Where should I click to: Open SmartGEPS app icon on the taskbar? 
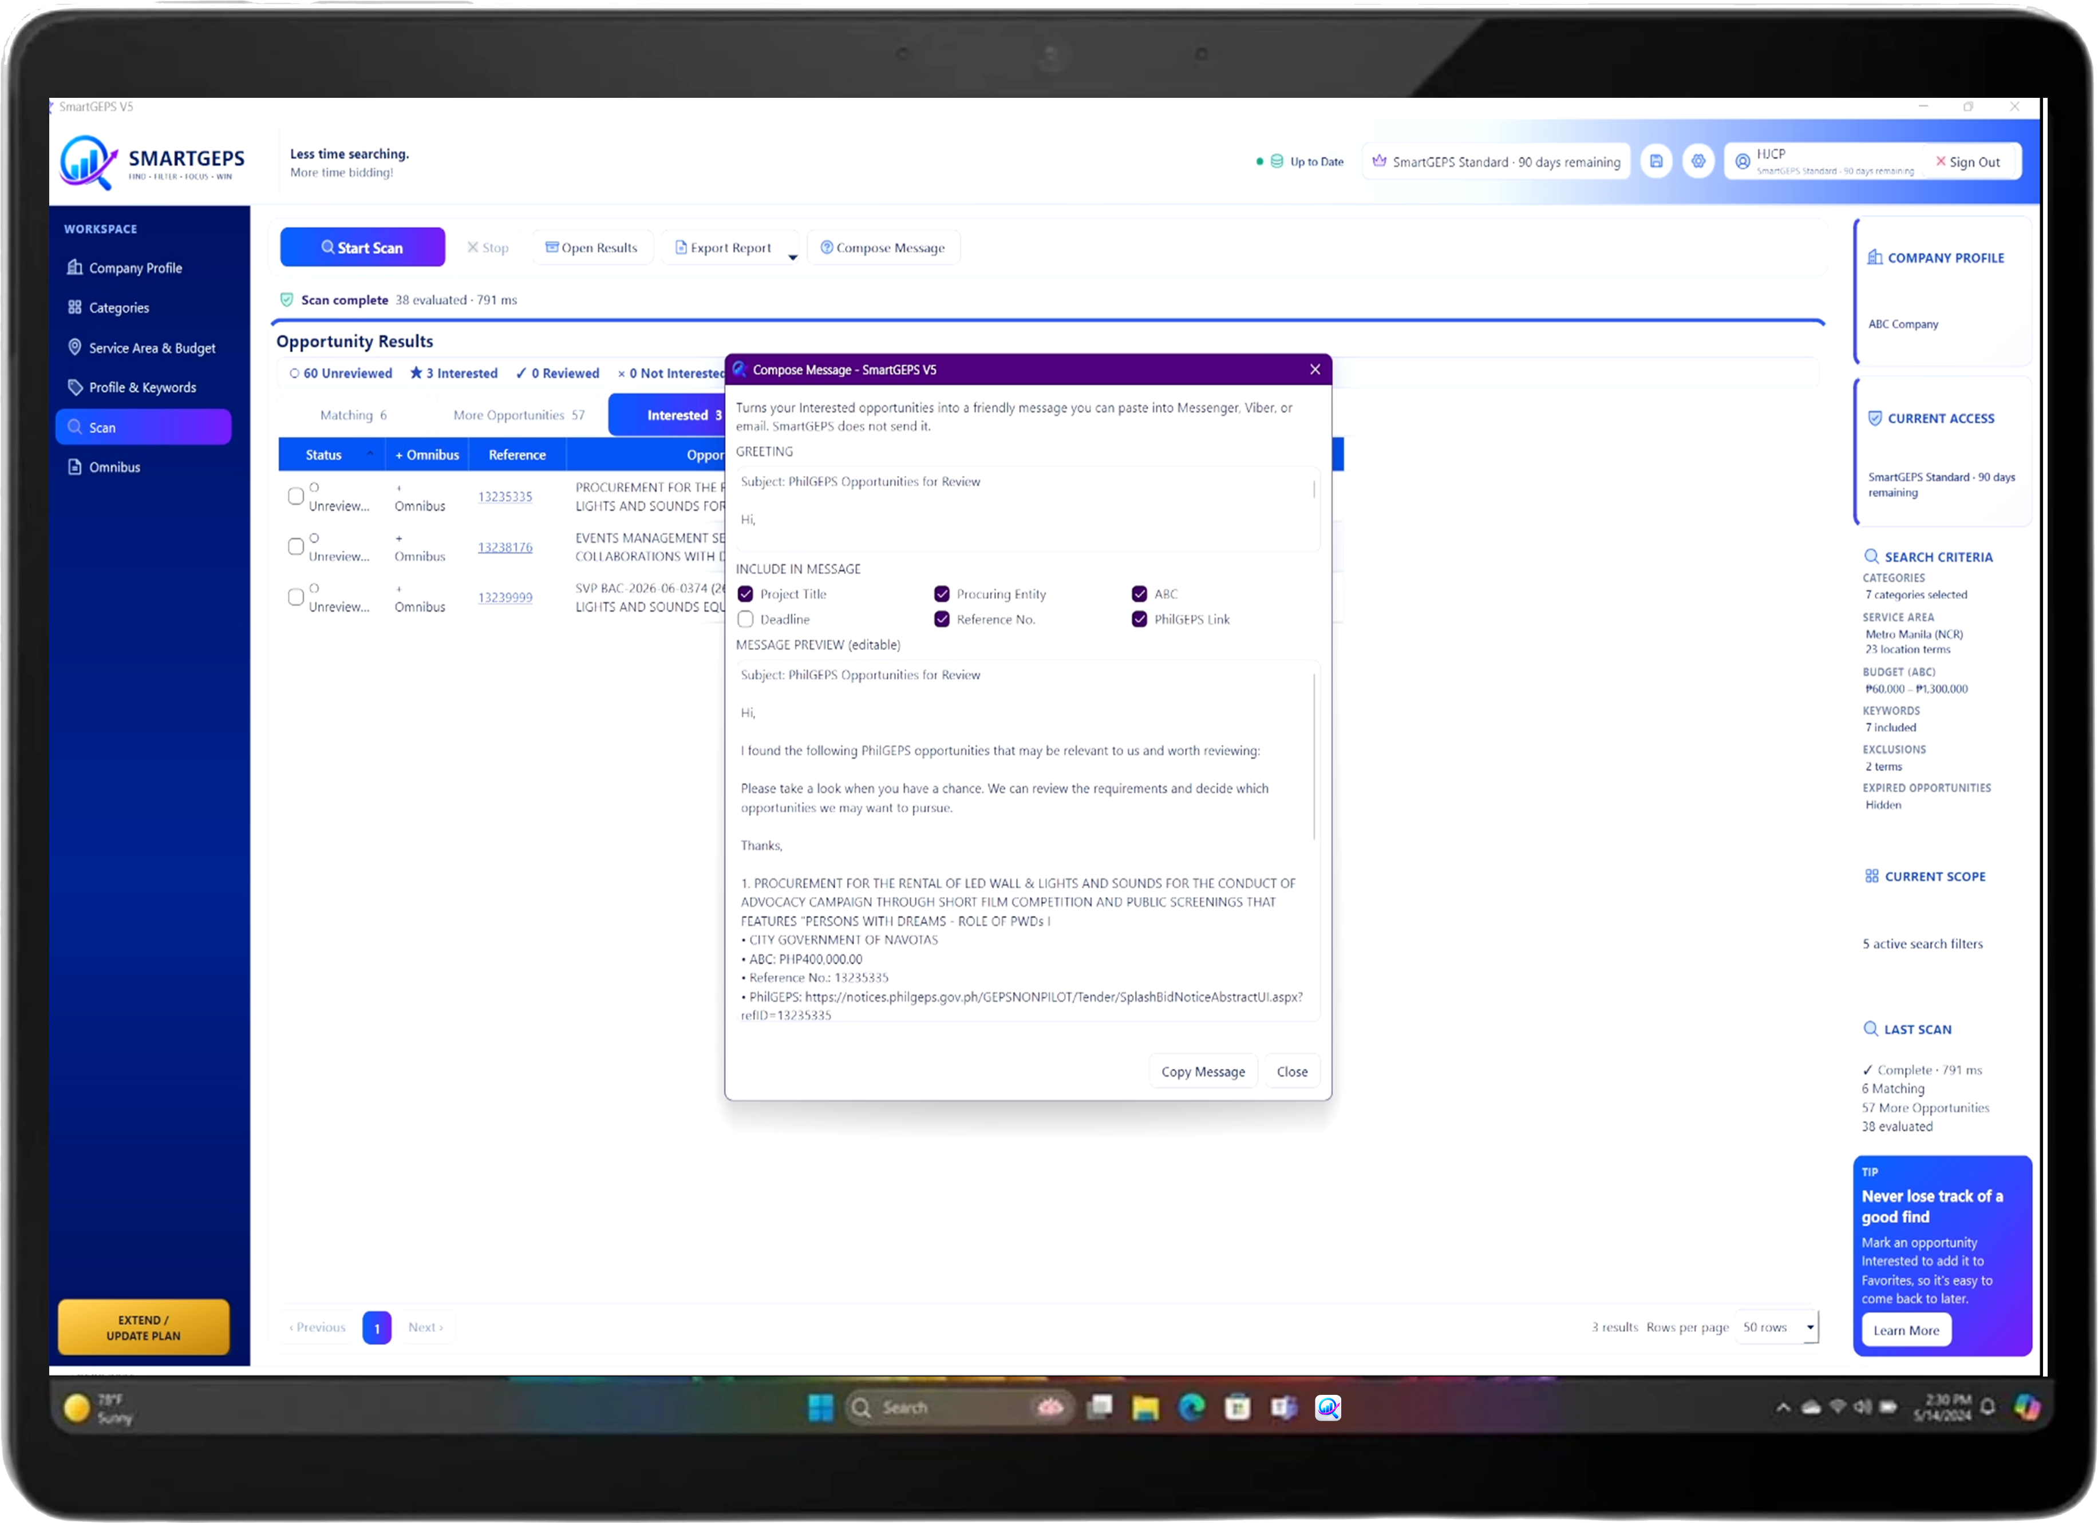(x=1329, y=1407)
